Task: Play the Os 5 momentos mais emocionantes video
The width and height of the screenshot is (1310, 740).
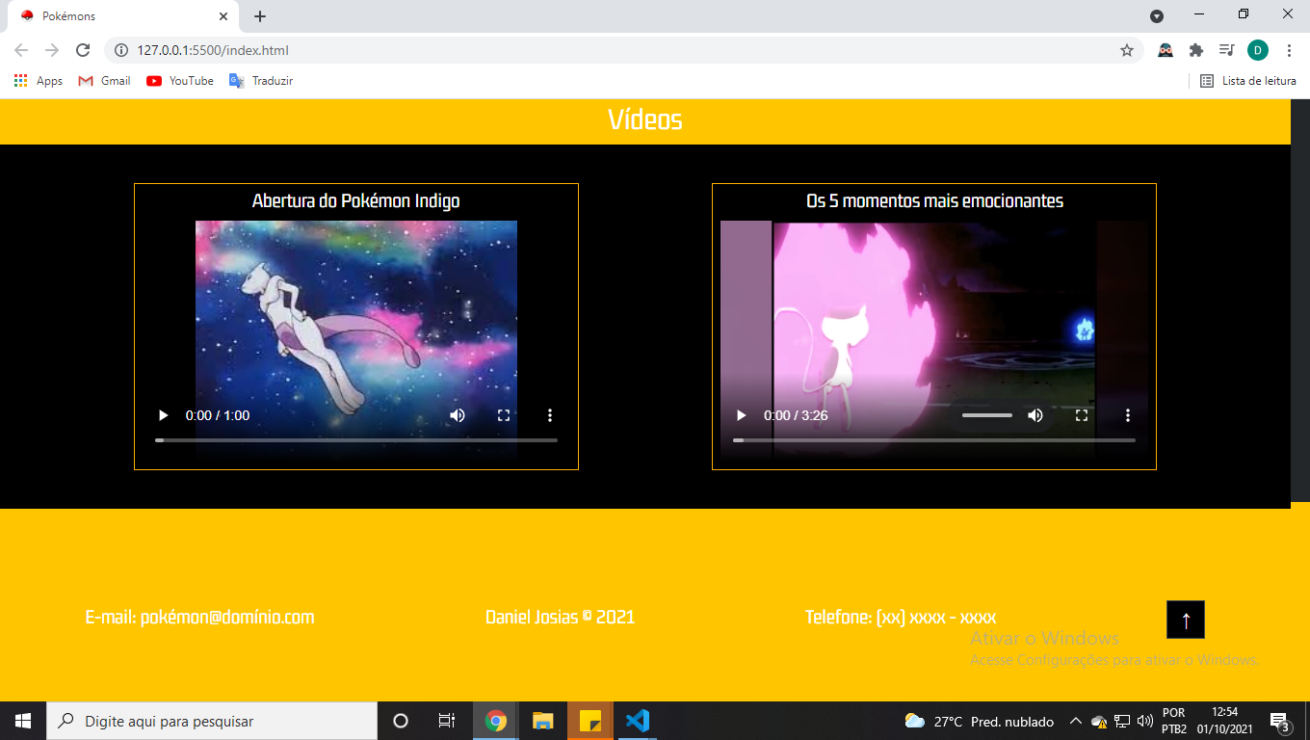Action: (741, 415)
